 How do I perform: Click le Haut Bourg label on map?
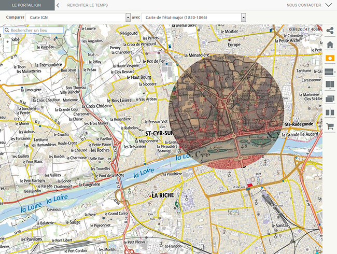[139, 77]
